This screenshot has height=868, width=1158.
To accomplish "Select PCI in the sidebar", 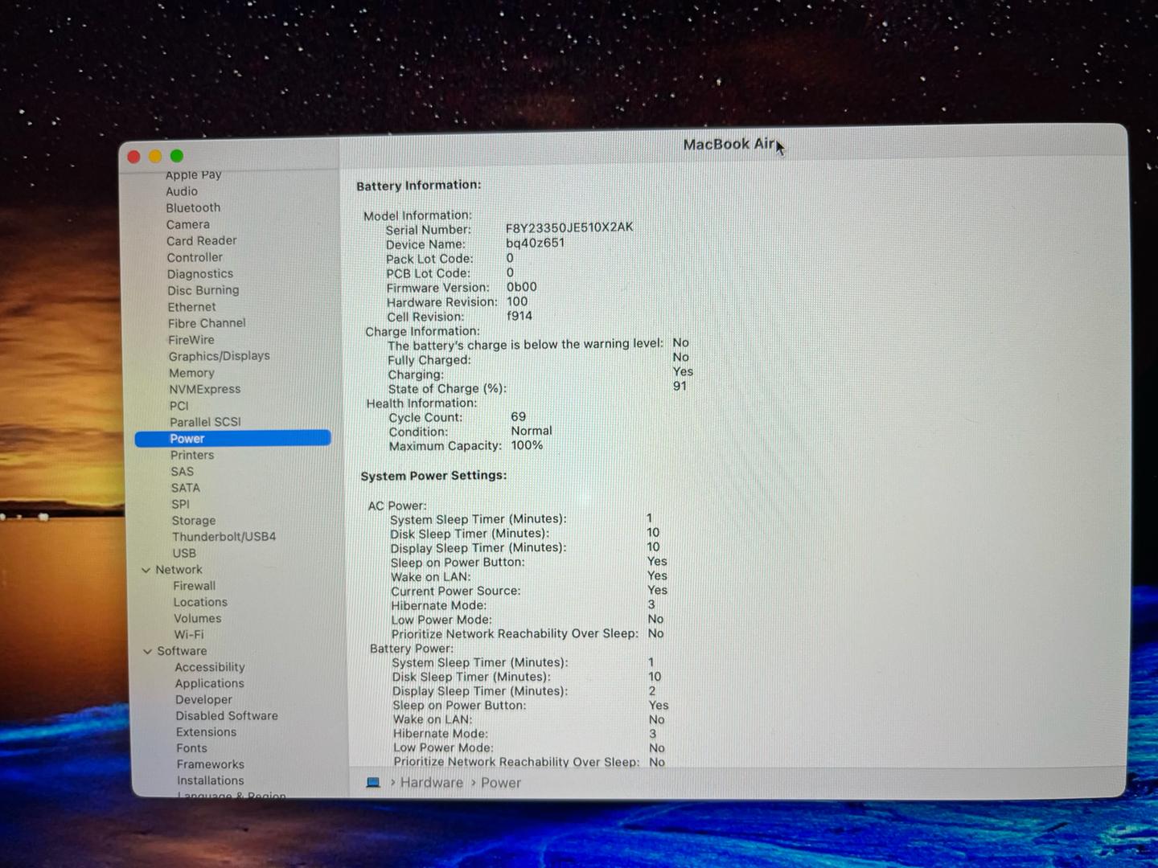I will click(x=179, y=406).
